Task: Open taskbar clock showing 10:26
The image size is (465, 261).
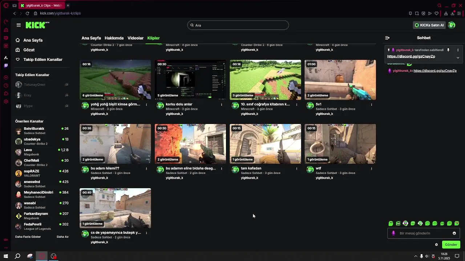Action: pyautogui.click(x=444, y=256)
